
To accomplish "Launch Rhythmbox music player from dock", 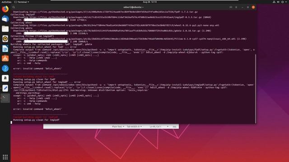I will [x=5, y=39].
